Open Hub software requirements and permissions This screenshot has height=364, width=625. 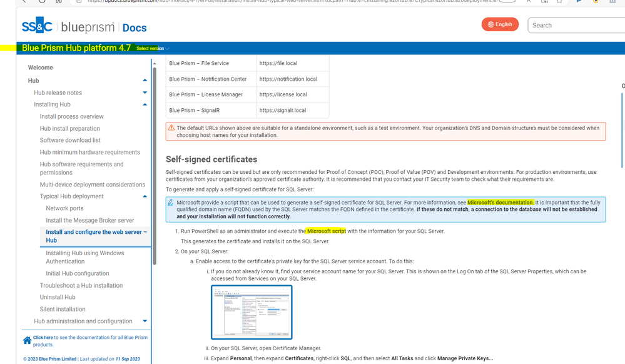[x=82, y=168]
